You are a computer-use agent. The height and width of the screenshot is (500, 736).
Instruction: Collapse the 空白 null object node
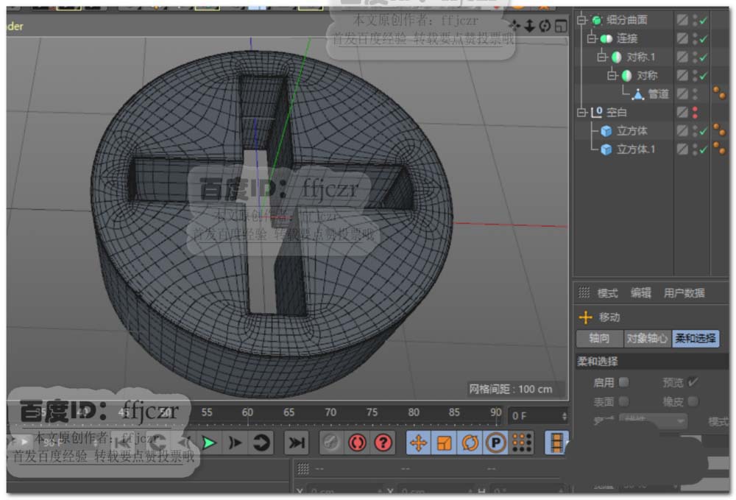[582, 113]
